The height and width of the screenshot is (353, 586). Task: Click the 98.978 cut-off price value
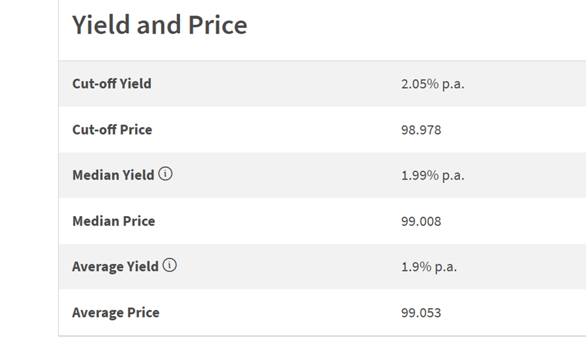(421, 130)
